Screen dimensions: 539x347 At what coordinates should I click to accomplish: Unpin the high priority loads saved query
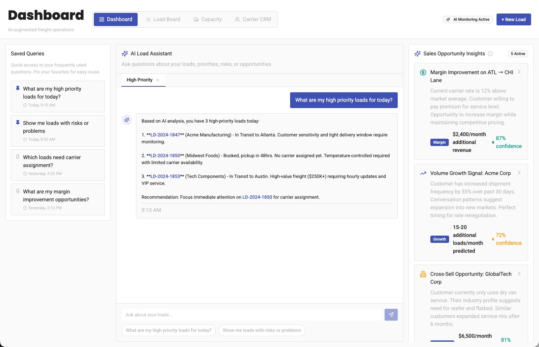[x=18, y=88]
